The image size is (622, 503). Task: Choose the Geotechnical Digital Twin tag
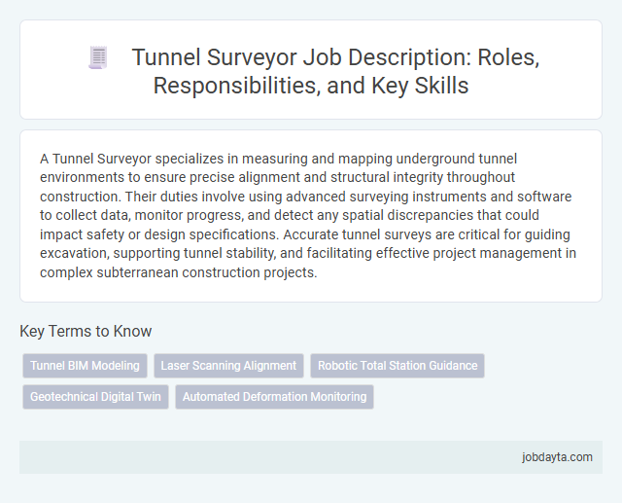(95, 397)
